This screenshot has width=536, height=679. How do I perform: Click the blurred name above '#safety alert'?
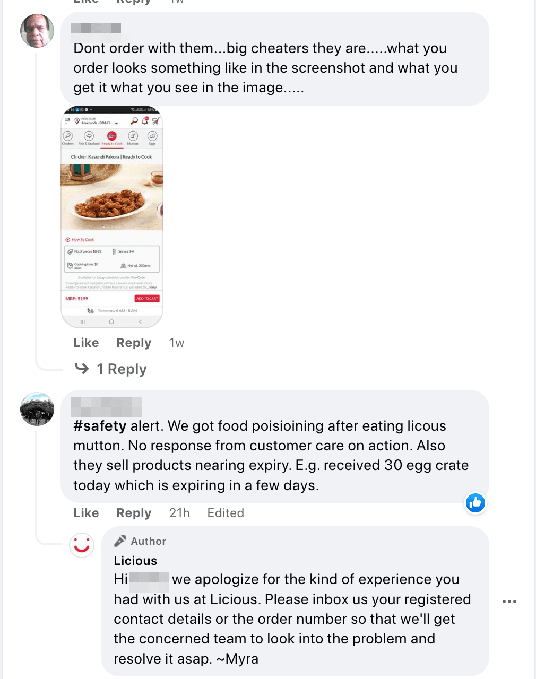coord(106,407)
